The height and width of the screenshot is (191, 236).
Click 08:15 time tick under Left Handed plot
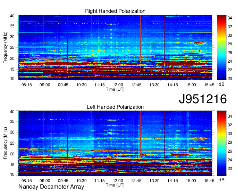pos(27,181)
